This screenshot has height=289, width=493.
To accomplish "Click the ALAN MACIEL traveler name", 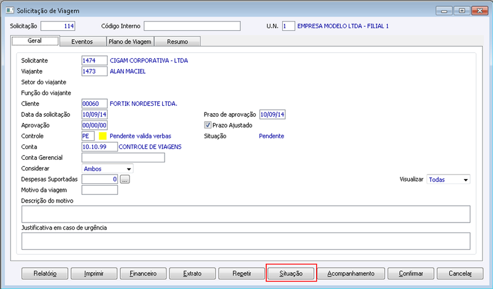I will coord(128,71).
